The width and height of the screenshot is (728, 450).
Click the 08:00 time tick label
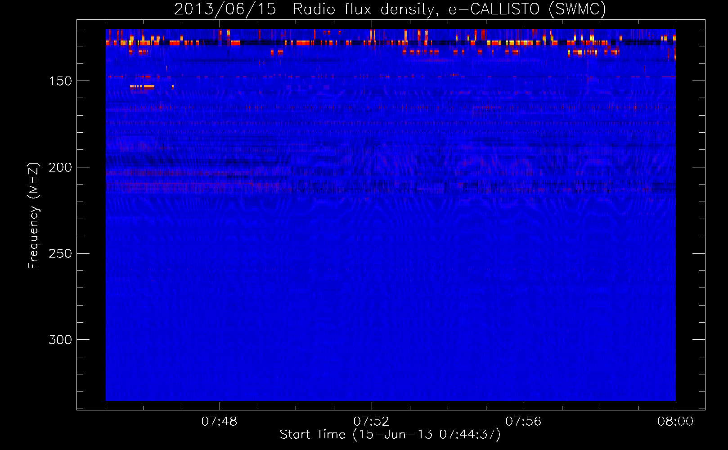tap(676, 422)
